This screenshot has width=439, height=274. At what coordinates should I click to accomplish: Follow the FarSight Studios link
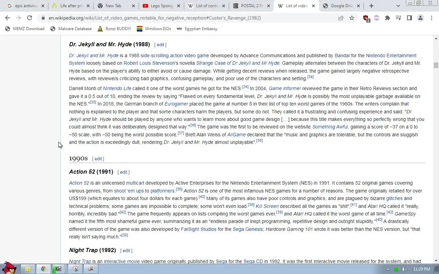[x=199, y=229]
